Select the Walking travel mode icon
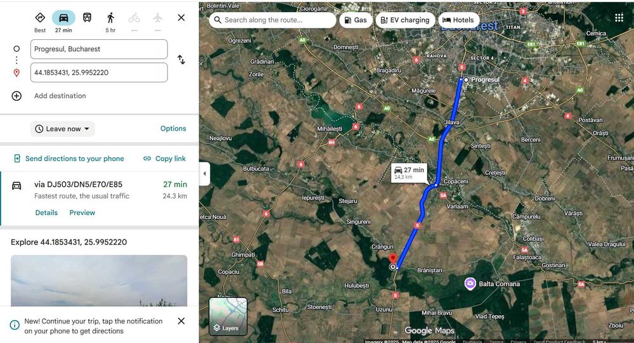This screenshot has width=634, height=343. [x=110, y=18]
